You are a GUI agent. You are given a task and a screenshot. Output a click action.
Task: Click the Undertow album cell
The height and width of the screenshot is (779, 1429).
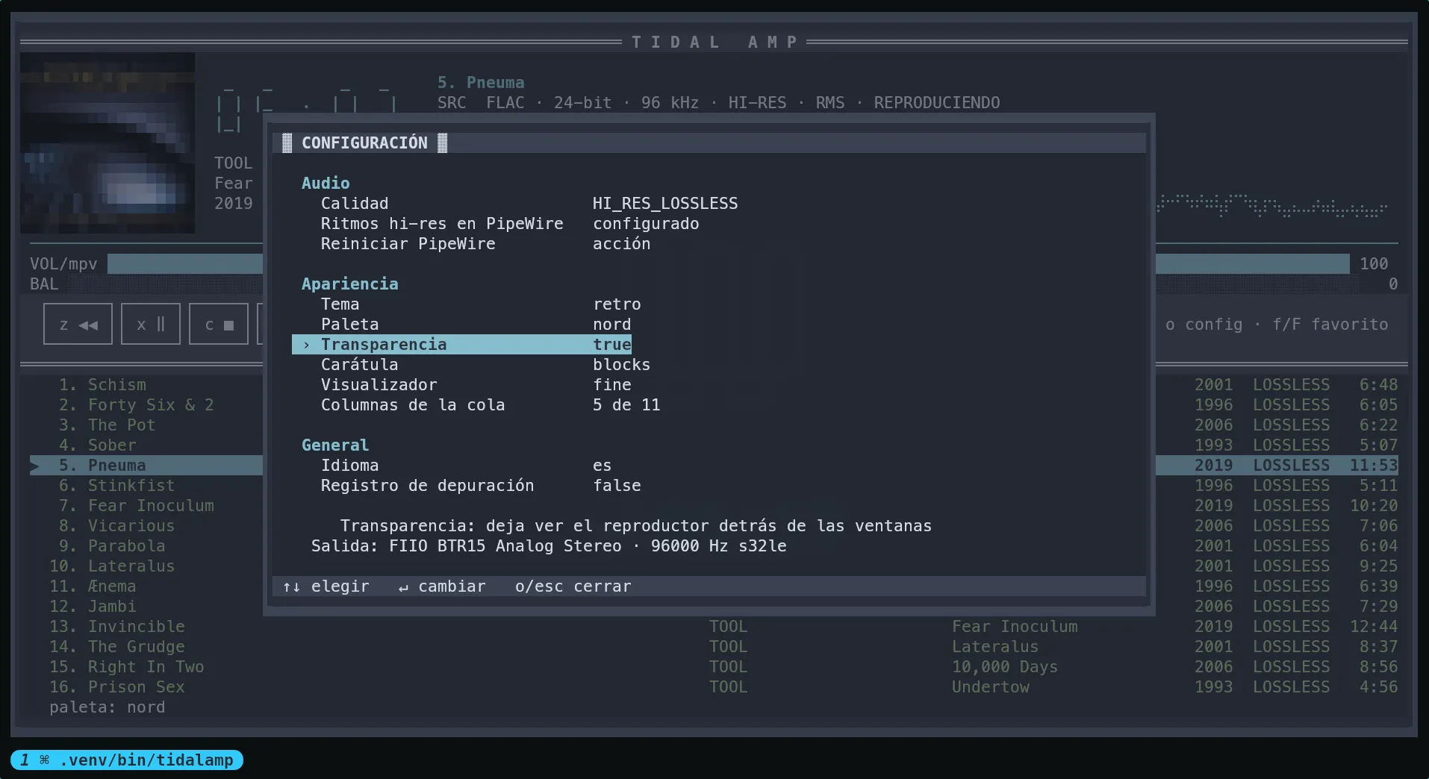[x=990, y=686]
